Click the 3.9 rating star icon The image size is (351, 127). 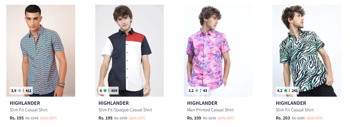pos(19,91)
